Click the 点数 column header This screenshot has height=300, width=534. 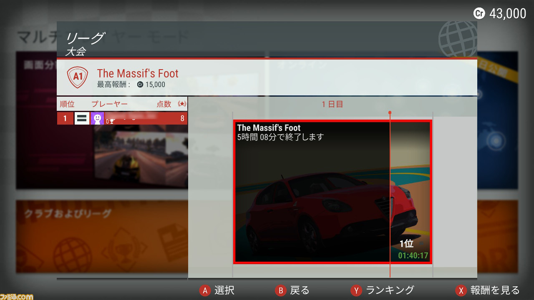point(164,104)
